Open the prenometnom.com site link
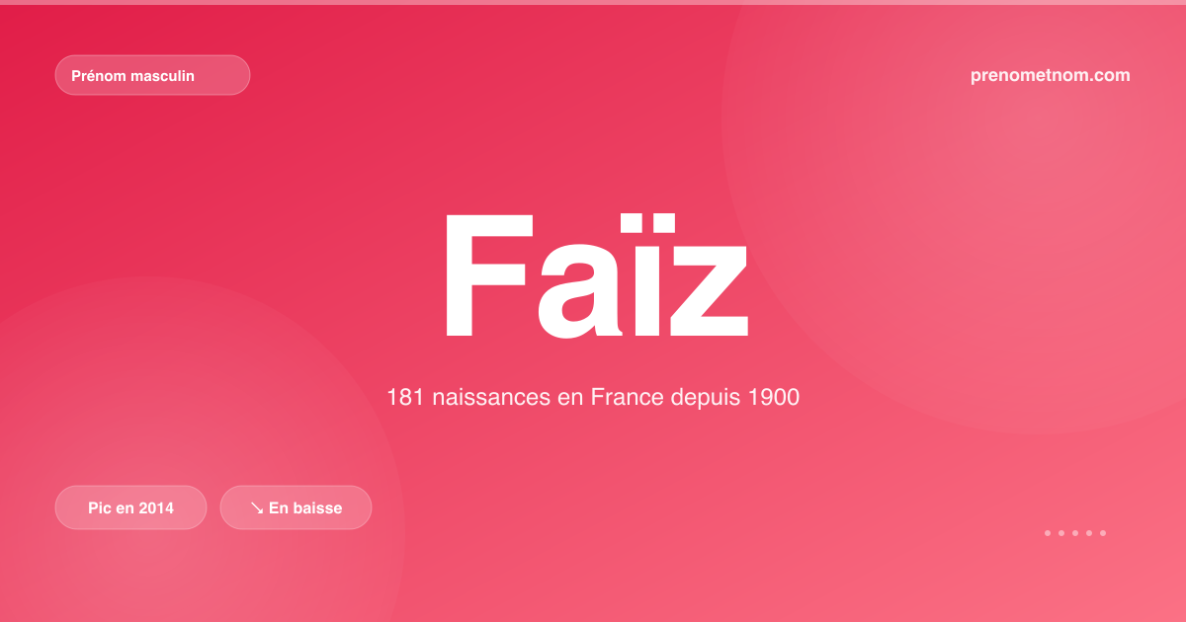Image resolution: width=1186 pixels, height=622 pixels. pyautogui.click(x=1051, y=75)
